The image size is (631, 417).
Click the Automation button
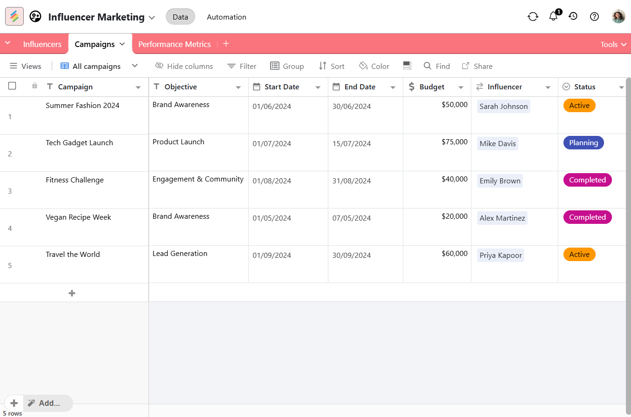(x=226, y=17)
